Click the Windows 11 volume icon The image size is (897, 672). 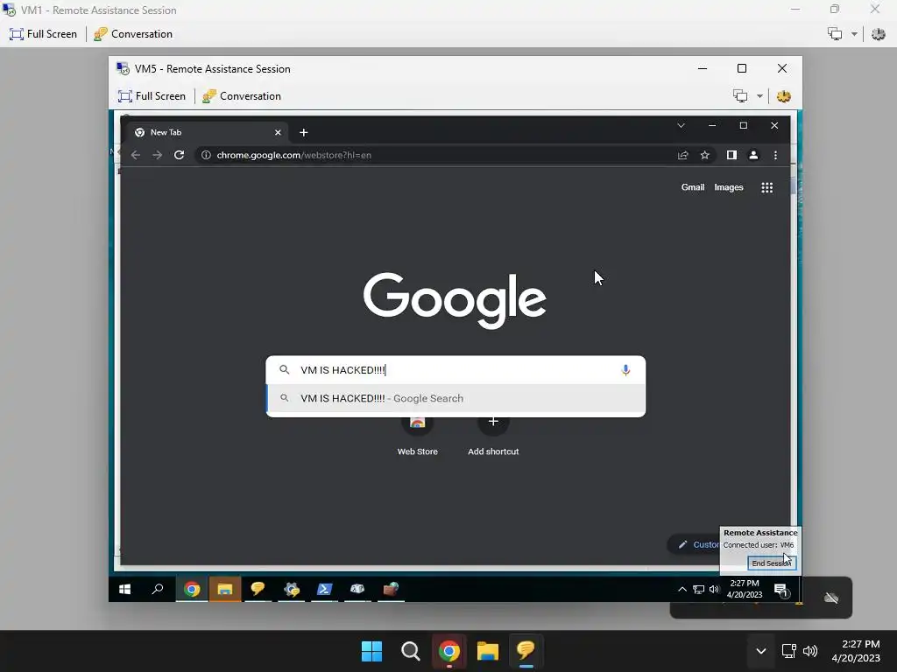(x=810, y=651)
